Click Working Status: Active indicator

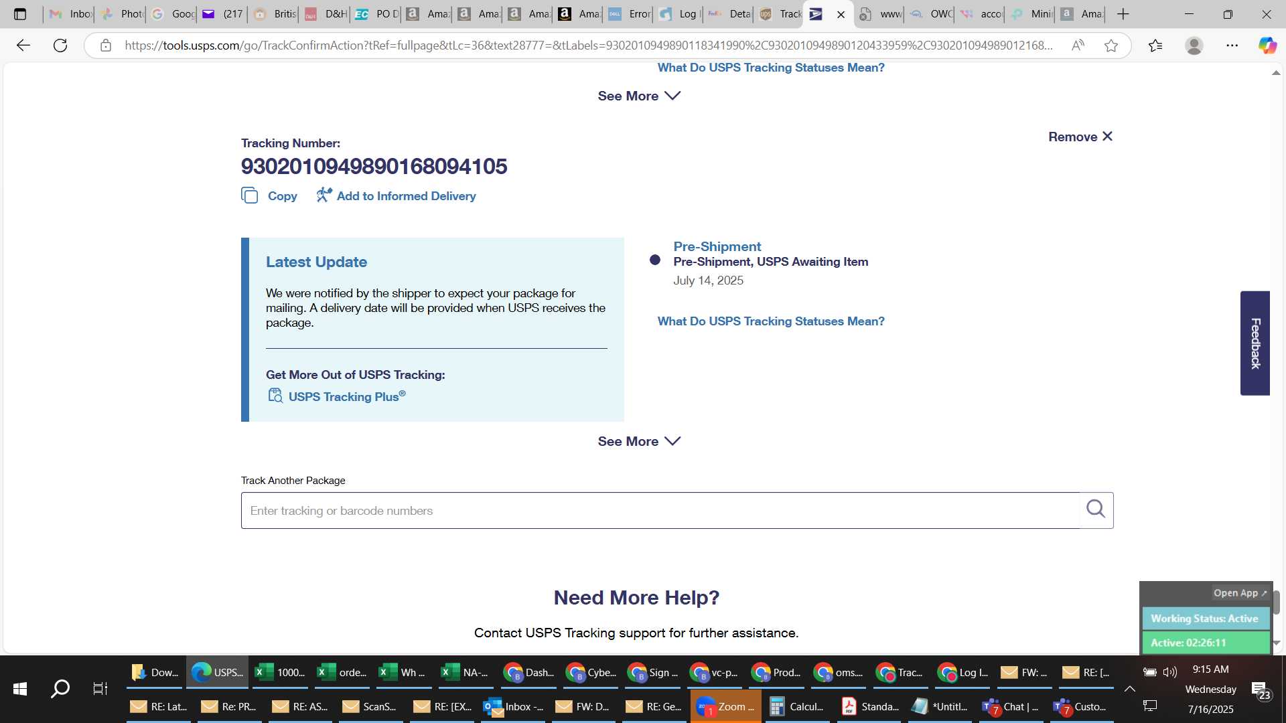1205,619
